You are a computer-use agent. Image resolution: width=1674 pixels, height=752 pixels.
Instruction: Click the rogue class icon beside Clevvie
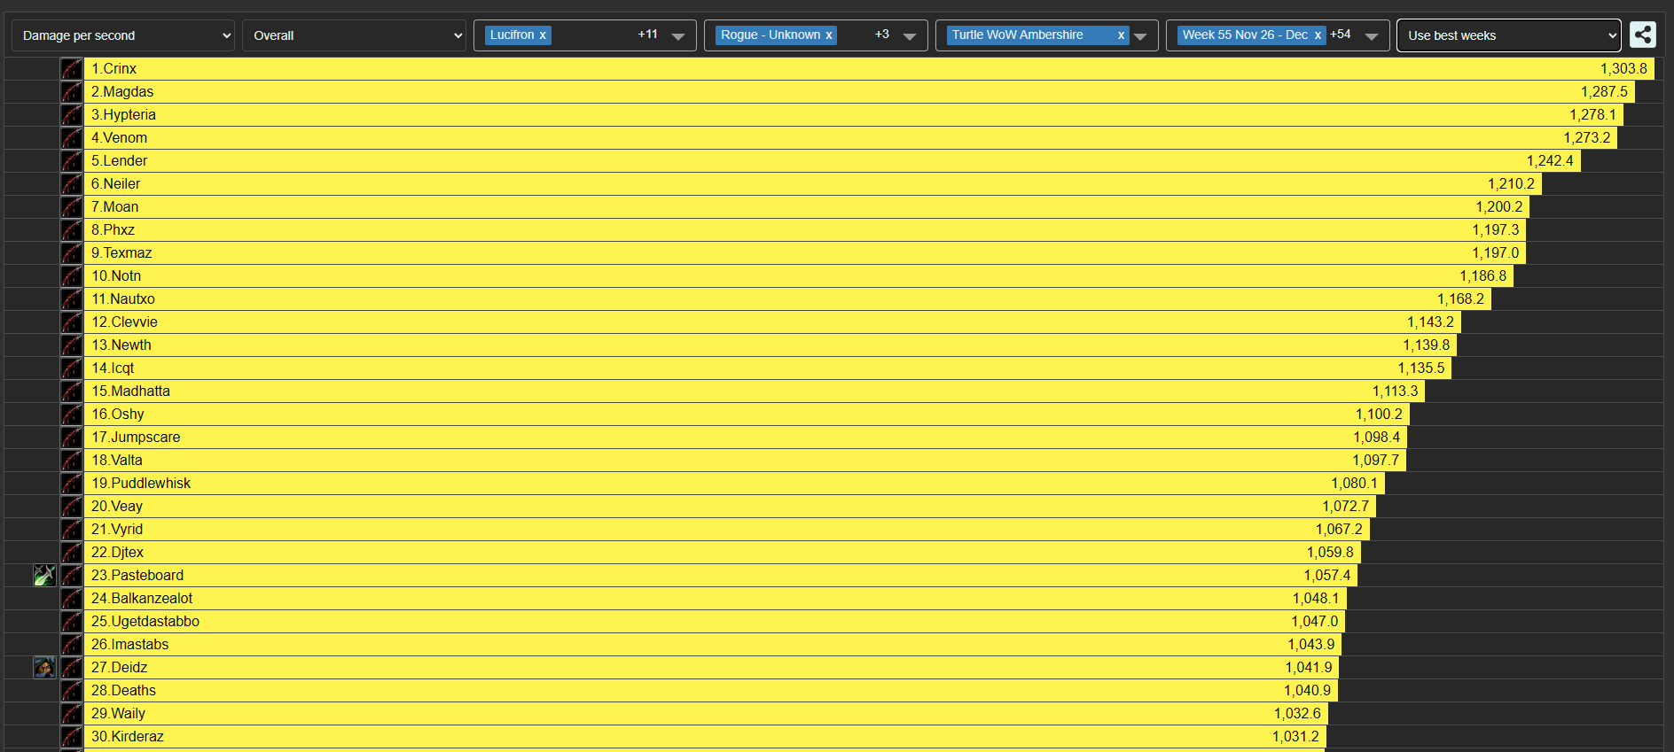(71, 322)
